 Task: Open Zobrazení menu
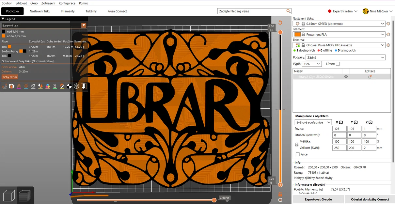[48, 3]
